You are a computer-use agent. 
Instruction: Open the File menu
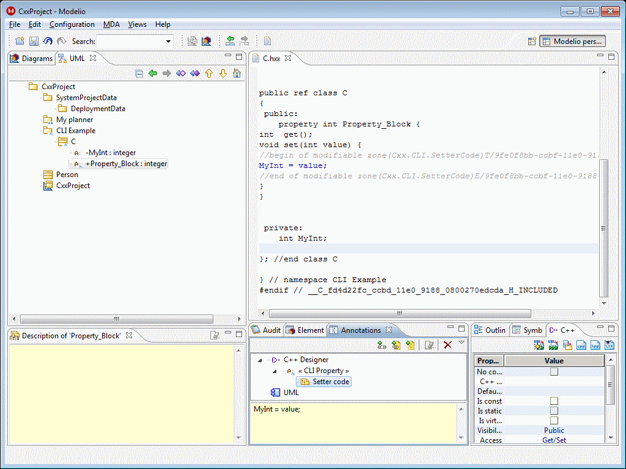pos(15,24)
